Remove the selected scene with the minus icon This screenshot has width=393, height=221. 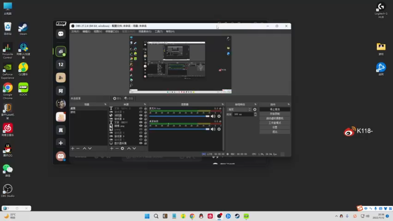[x=78, y=148]
